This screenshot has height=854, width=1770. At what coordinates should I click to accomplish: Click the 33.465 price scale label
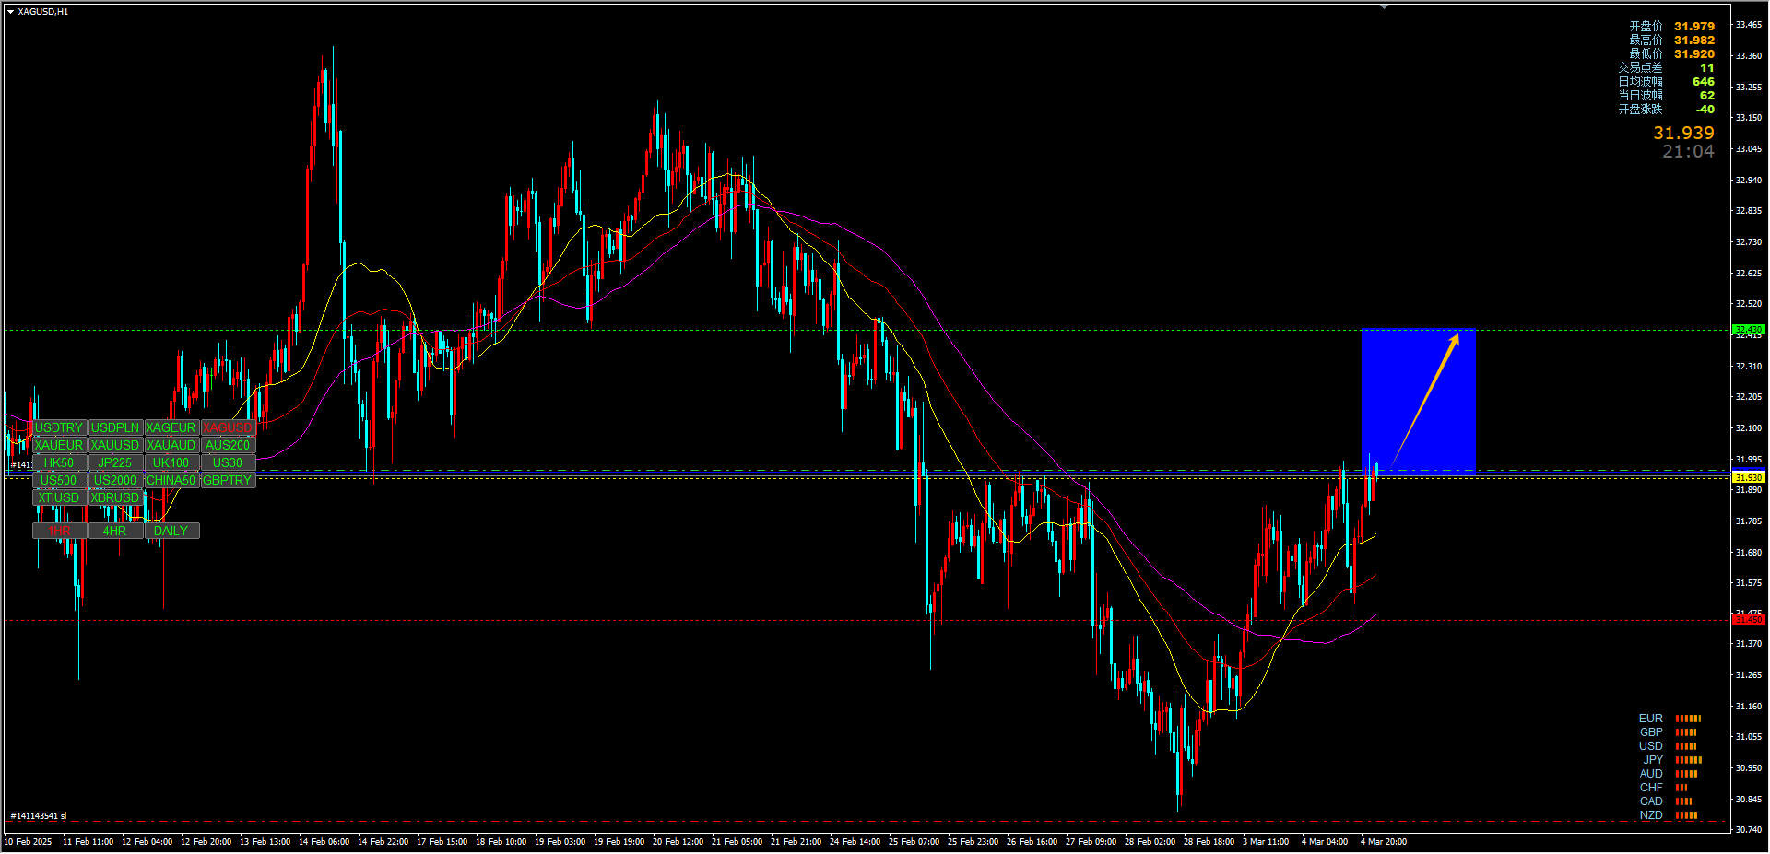[1749, 25]
